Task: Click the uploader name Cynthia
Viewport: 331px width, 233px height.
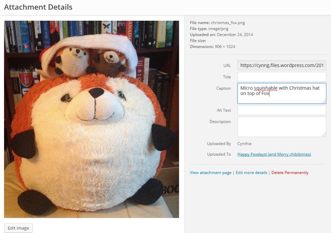Action: coord(244,144)
